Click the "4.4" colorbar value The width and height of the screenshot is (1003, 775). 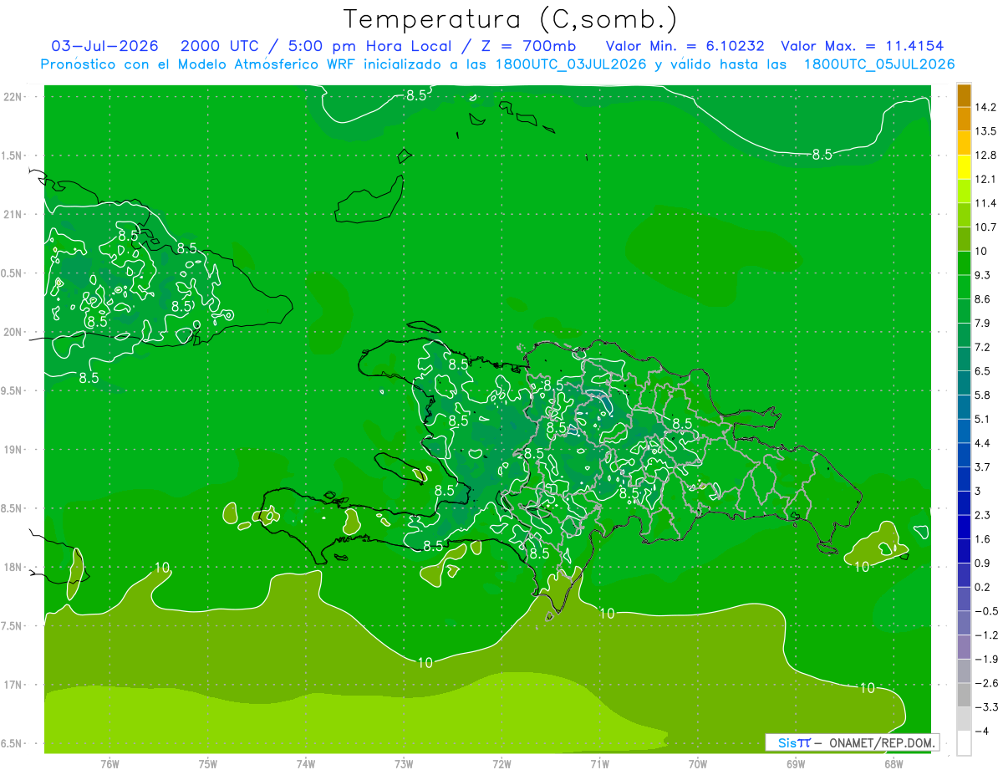[x=984, y=443]
